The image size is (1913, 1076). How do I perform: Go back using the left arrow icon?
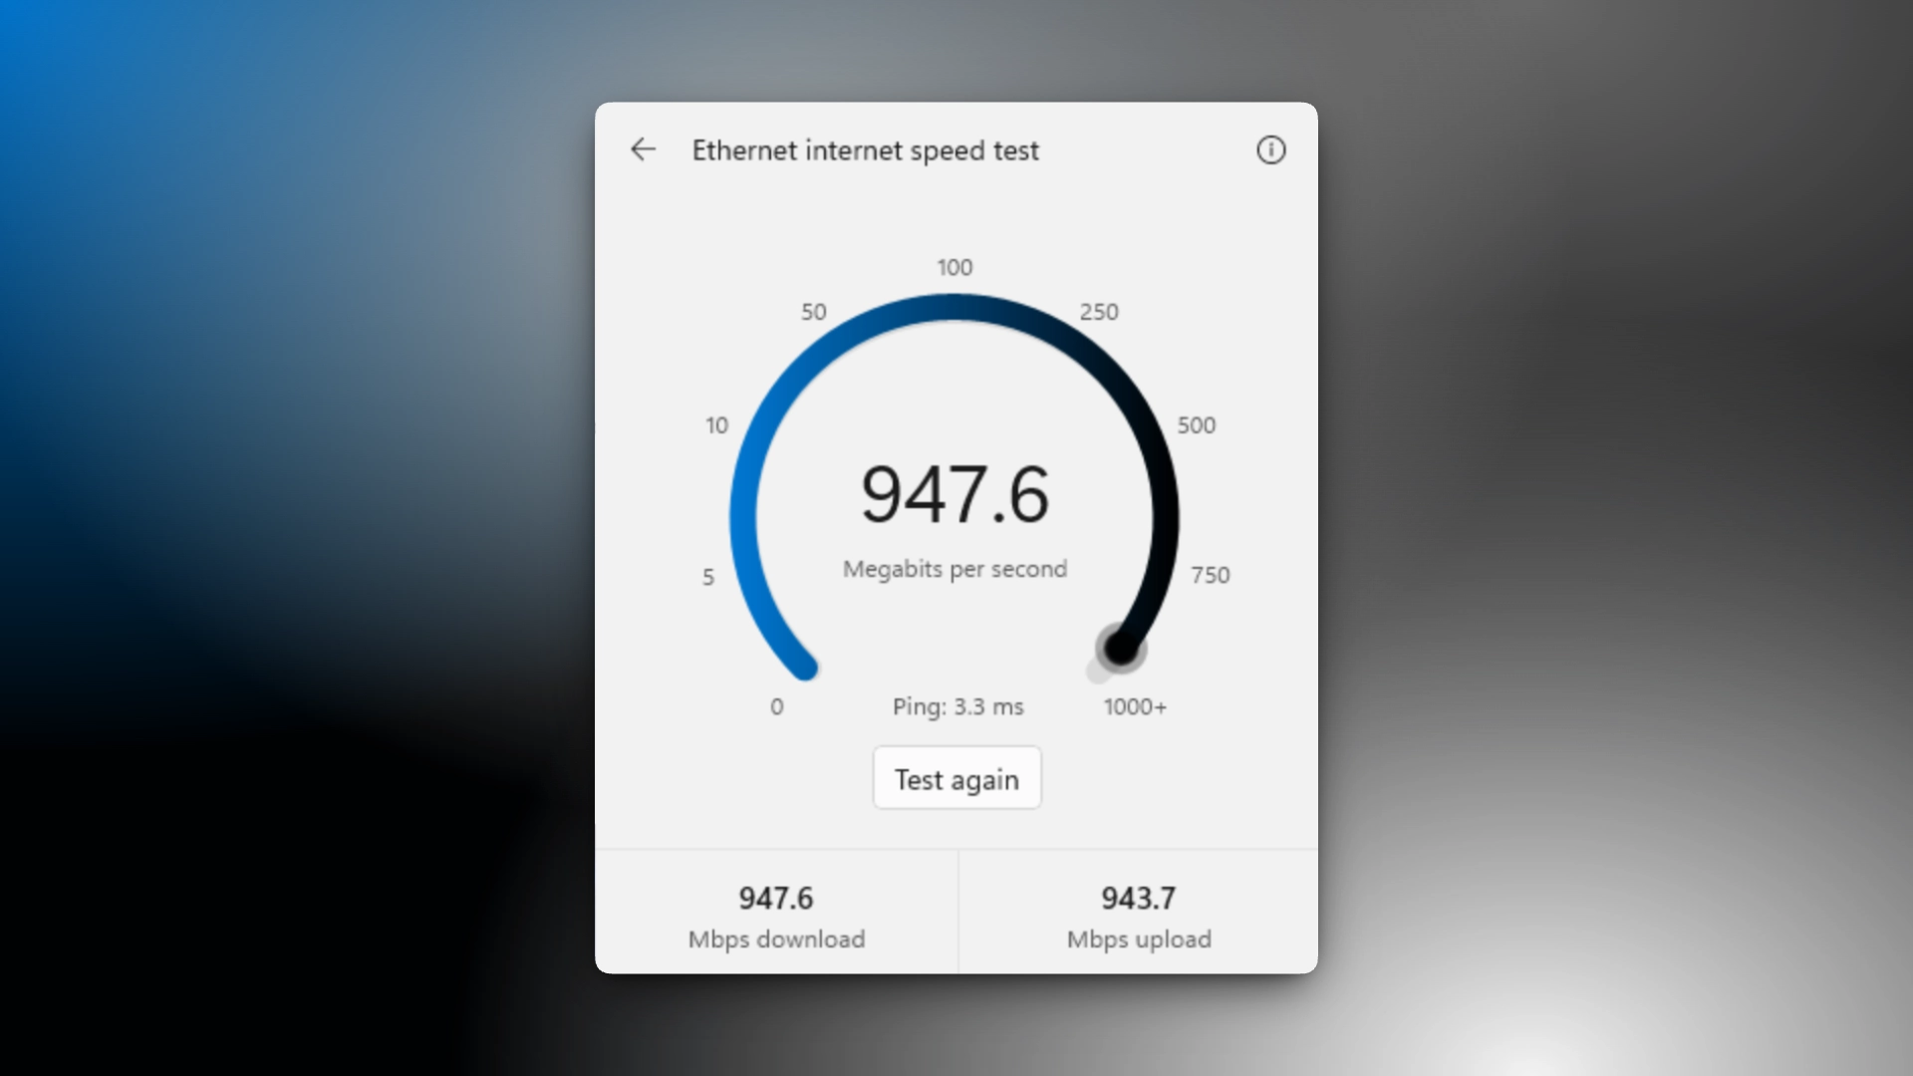pyautogui.click(x=644, y=149)
